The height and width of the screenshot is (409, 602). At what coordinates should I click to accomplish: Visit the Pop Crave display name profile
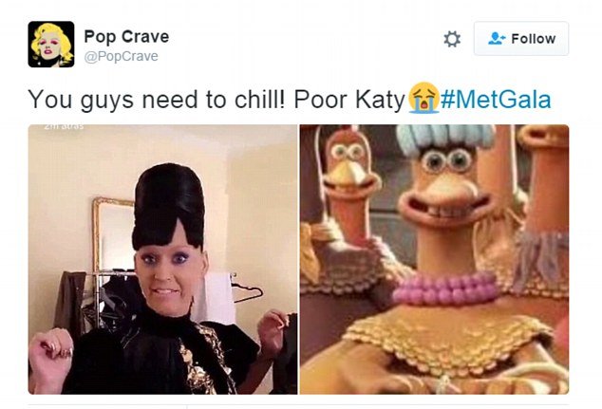pyautogui.click(x=126, y=37)
